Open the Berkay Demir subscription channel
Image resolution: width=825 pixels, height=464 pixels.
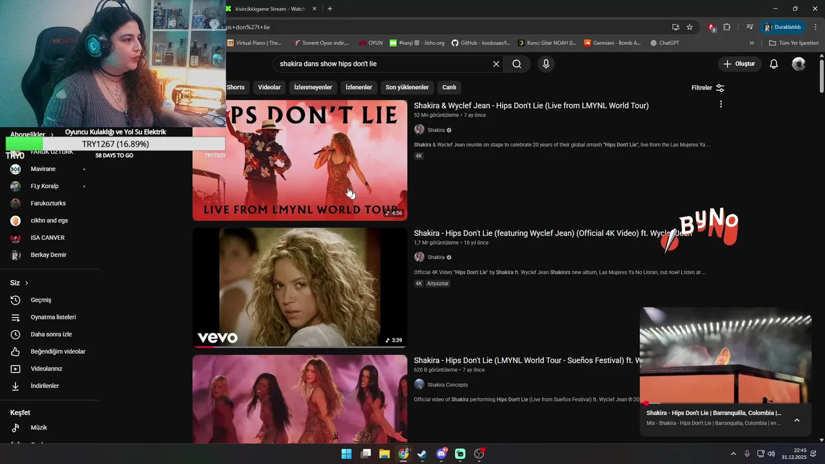click(50, 255)
